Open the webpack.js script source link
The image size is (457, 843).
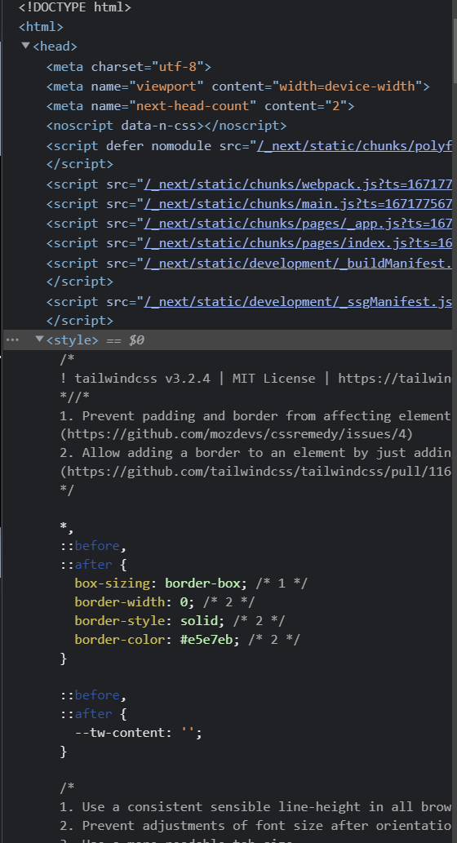(x=297, y=184)
